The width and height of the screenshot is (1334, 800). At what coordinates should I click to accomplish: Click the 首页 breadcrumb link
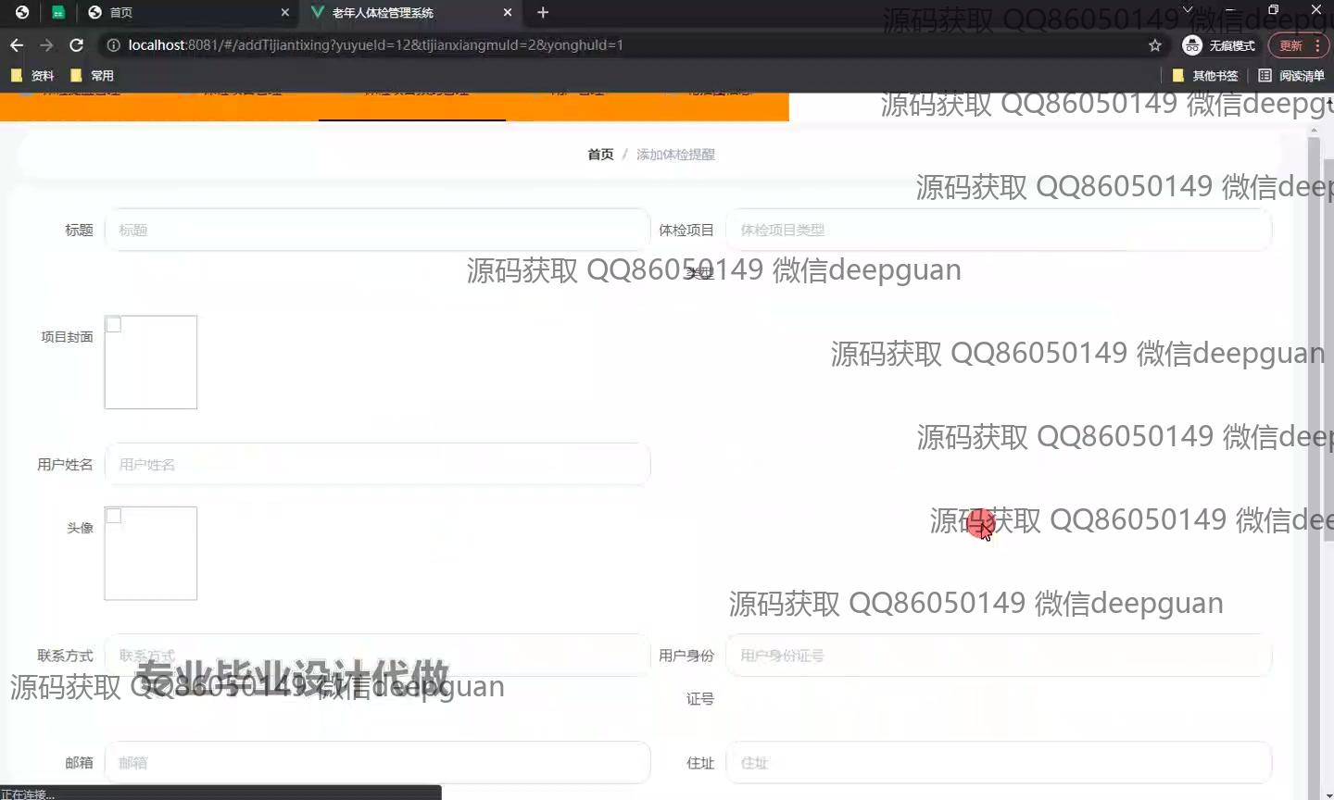coord(600,155)
